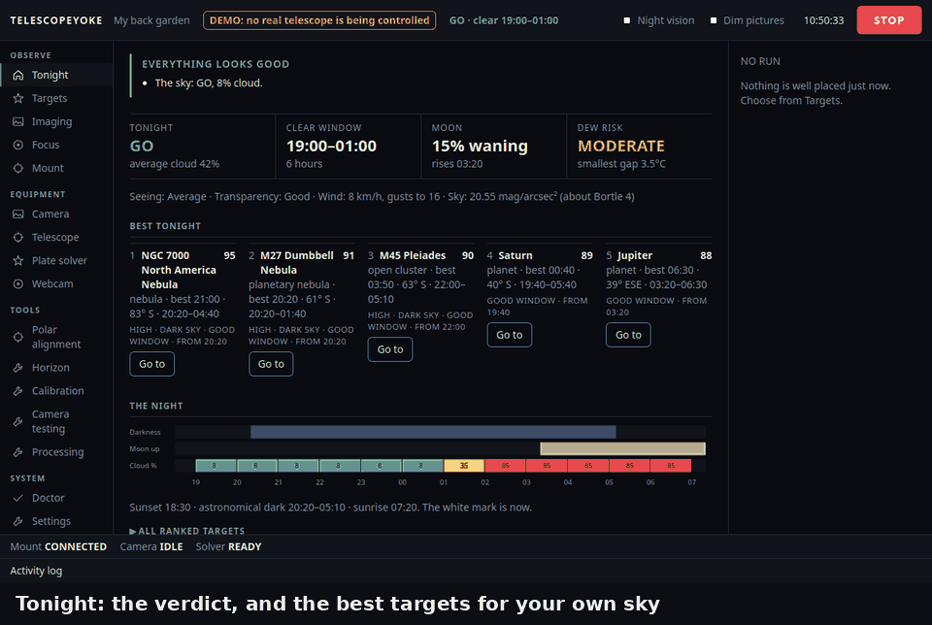The image size is (932, 625).
Task: Click the Focus target icon
Action: 18,145
